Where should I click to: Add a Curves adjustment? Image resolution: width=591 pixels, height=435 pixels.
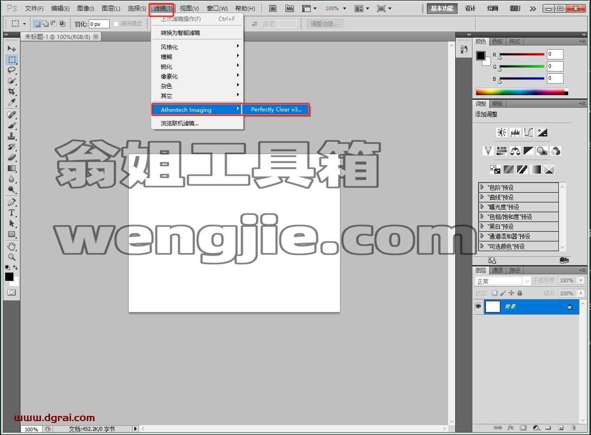[x=529, y=132]
